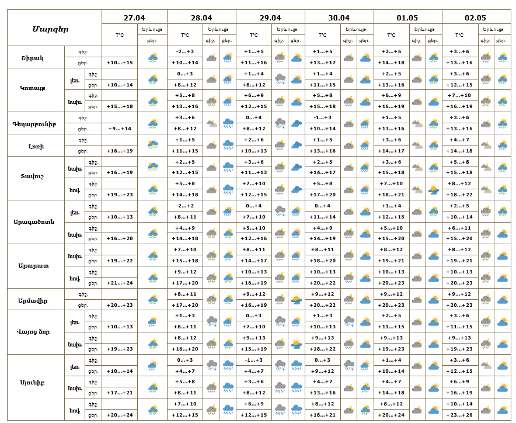Click the Gegharkunik daytime weather icon for 01.05
The image size is (516, 423).
pos(433,123)
